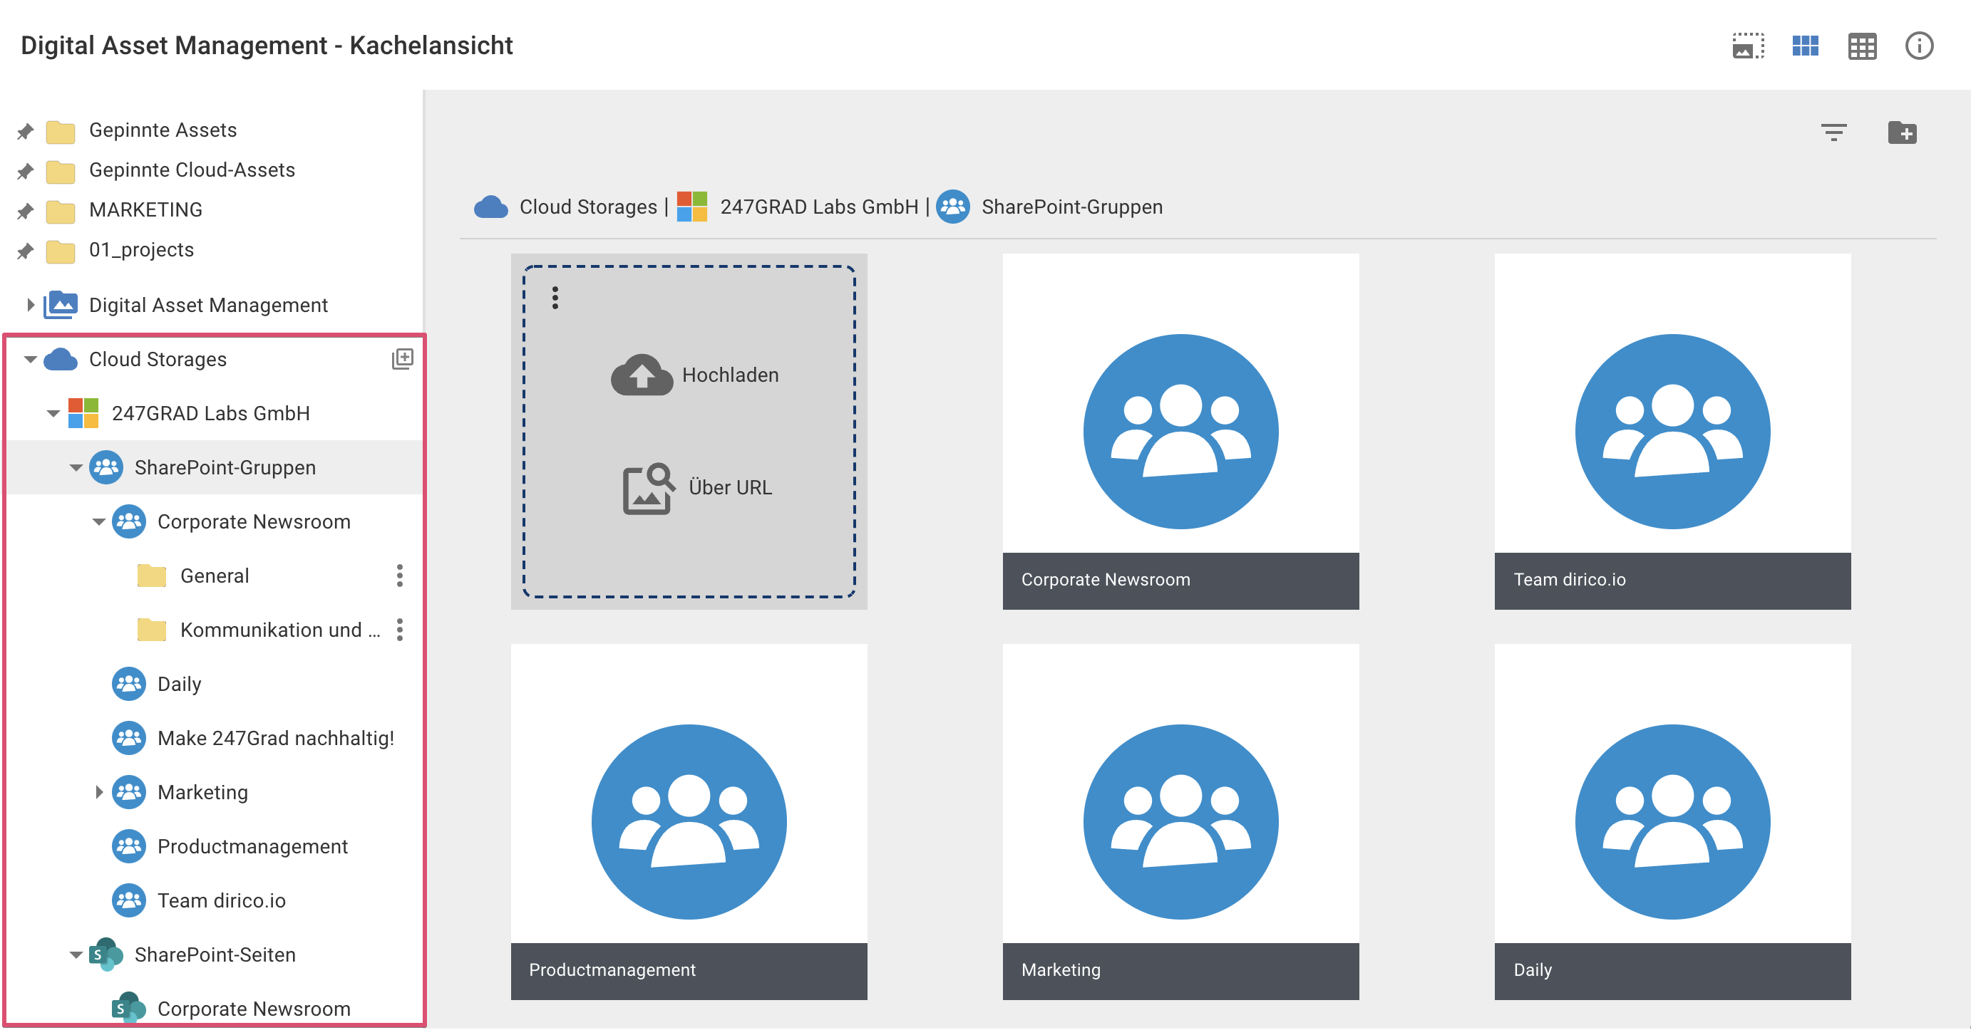Click Hochladen to upload a file
The image size is (1971, 1030).
point(730,375)
